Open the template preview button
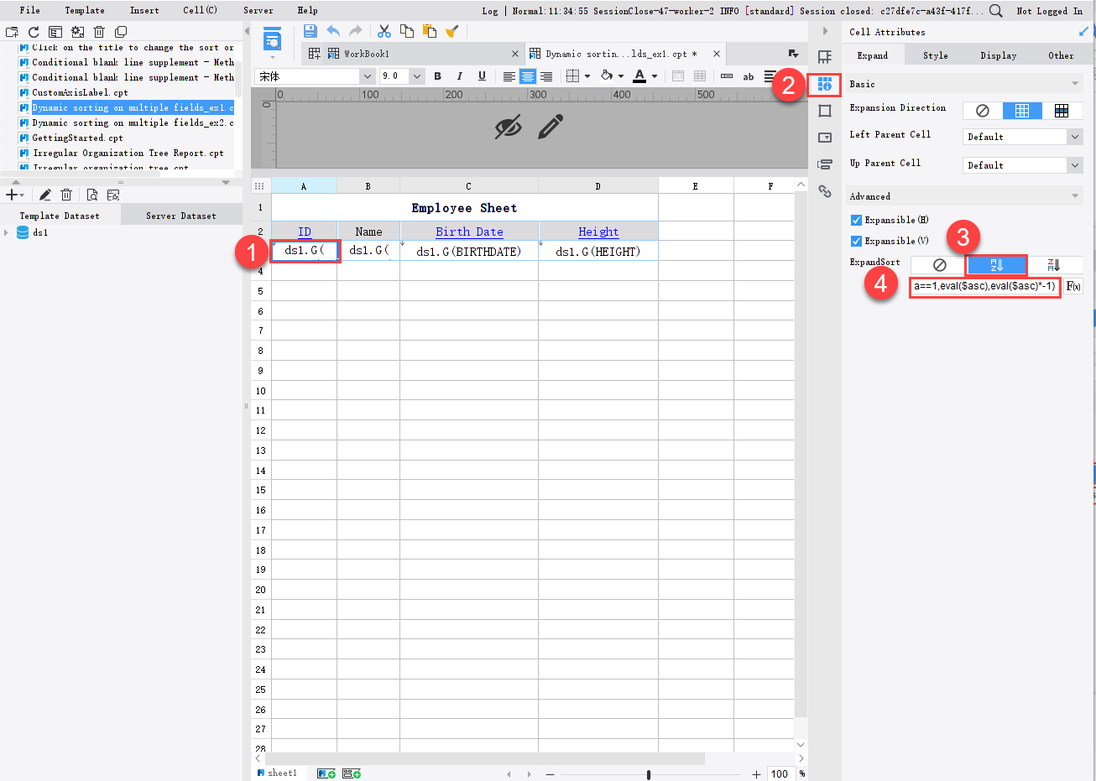 (272, 39)
